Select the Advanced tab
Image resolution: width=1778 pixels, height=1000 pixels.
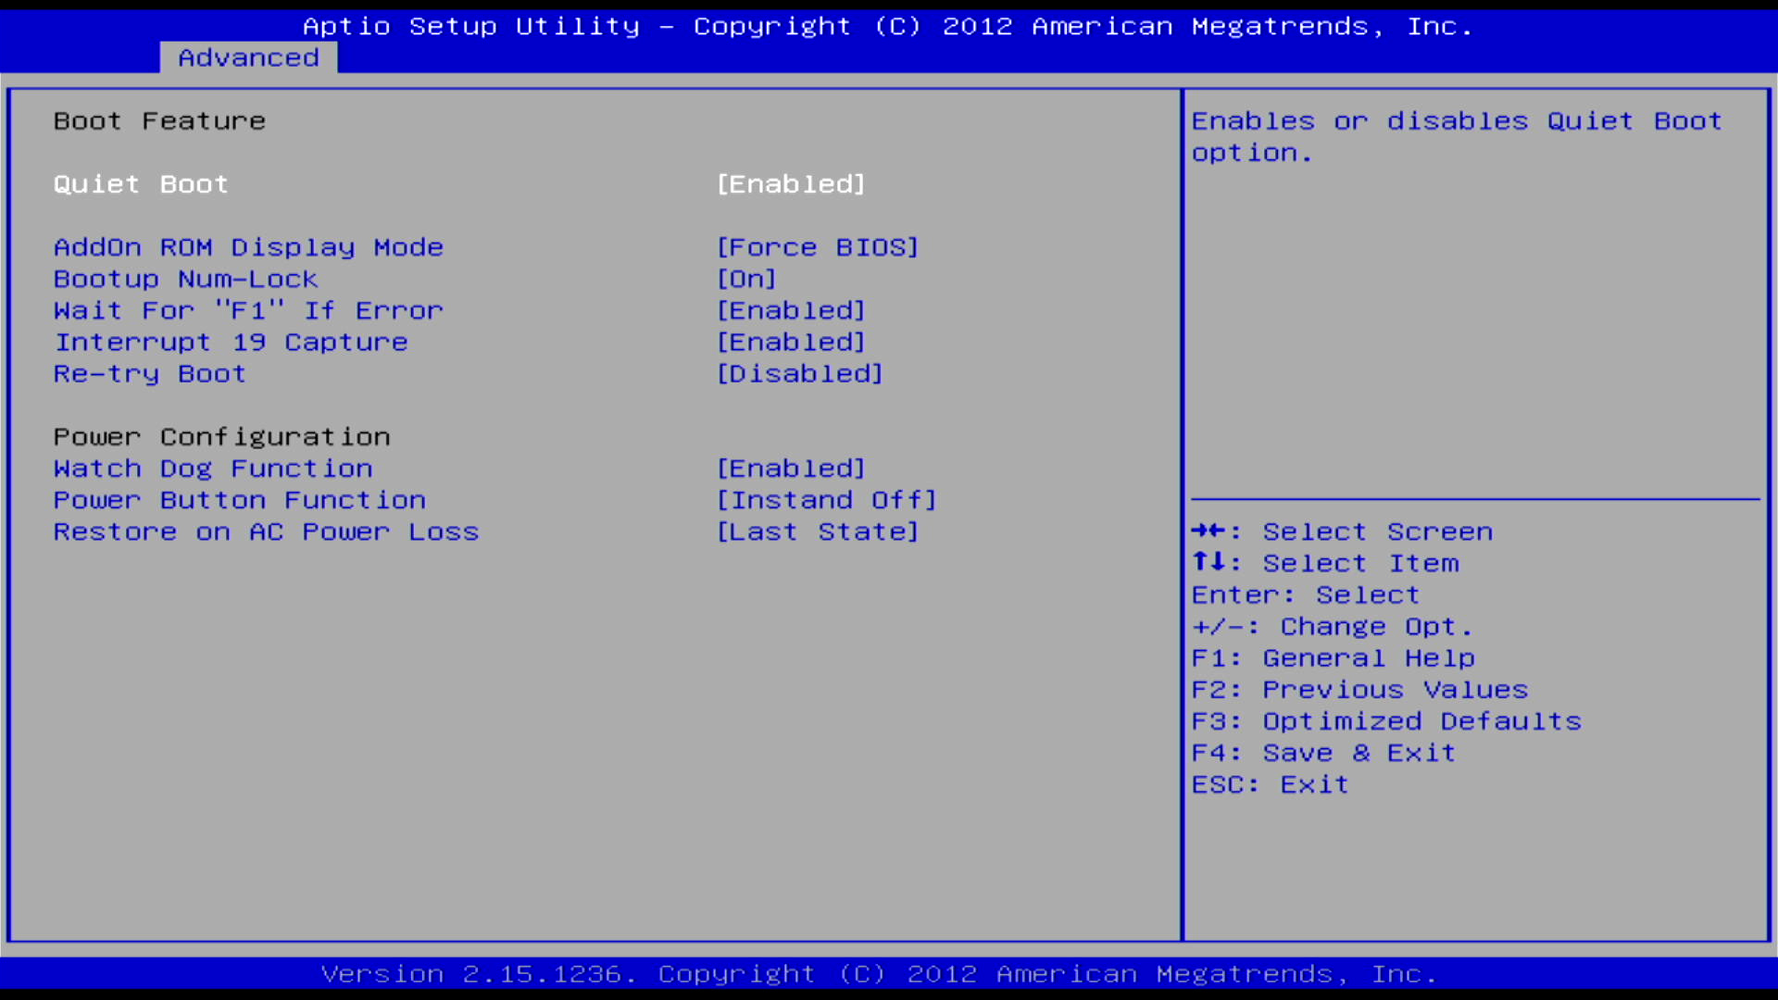[x=248, y=57]
